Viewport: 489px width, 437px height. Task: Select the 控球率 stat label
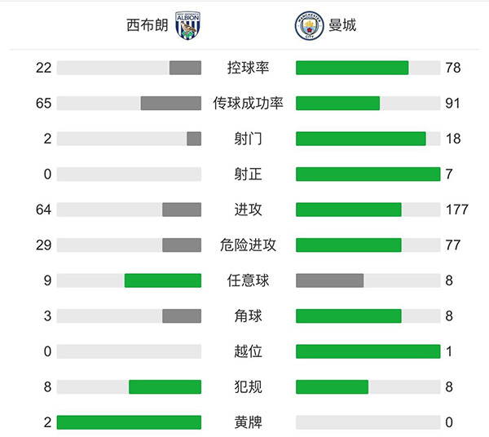pos(248,68)
